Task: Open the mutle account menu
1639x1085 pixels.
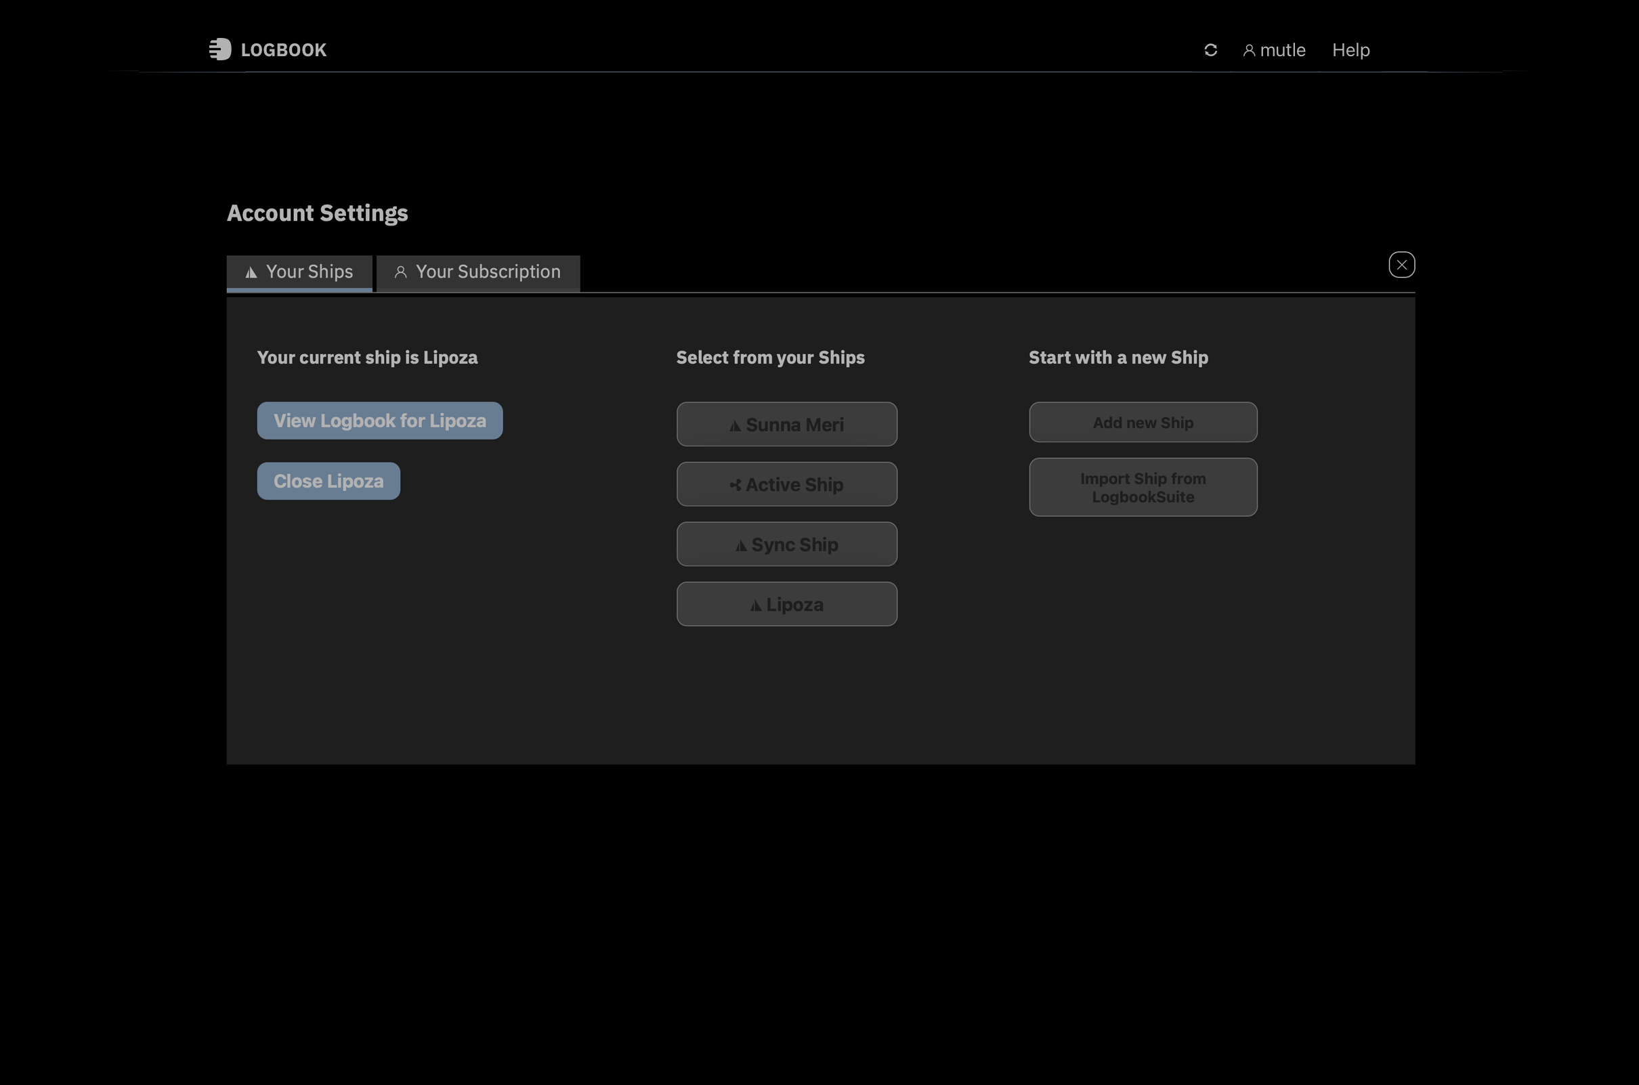Action: click(1282, 50)
